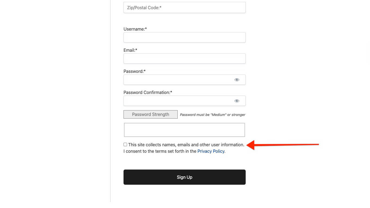Enable the privacy consent checkbox
370x208 pixels.
pos(125,144)
